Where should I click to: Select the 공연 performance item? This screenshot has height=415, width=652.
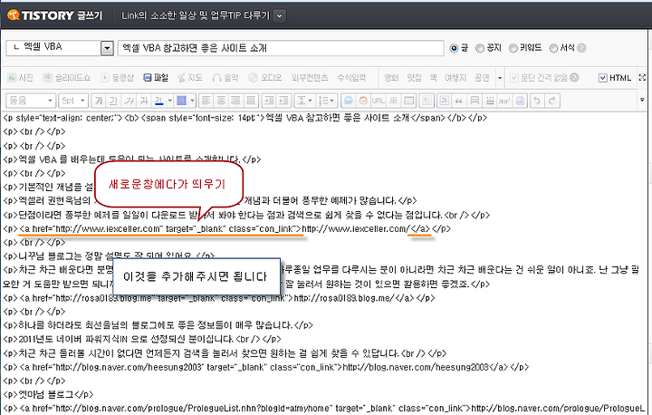(x=482, y=77)
